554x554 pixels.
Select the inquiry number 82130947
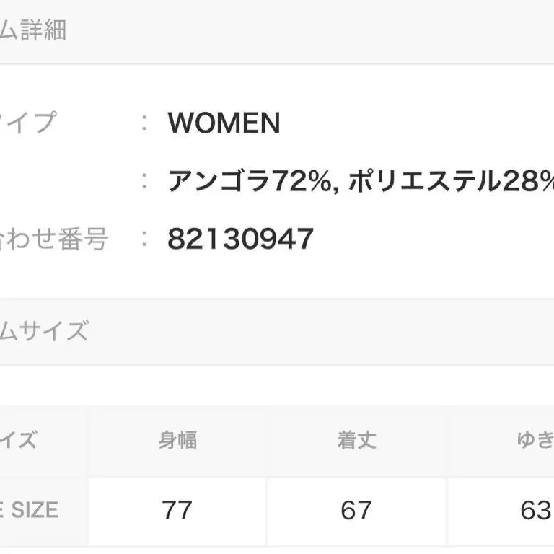point(241,238)
